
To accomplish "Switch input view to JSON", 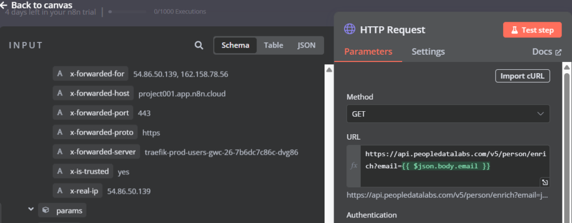I will (x=307, y=45).
